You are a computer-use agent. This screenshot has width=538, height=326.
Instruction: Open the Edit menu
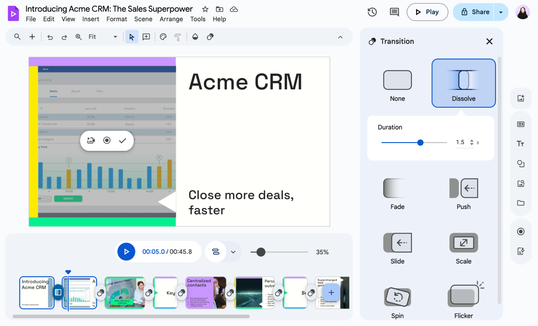[49, 19]
